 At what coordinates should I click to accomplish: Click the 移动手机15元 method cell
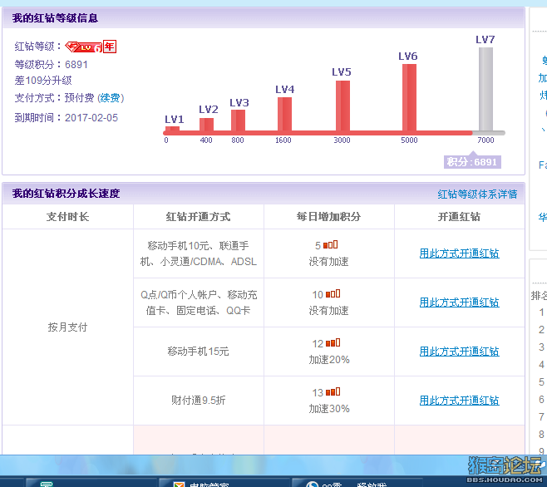198,352
